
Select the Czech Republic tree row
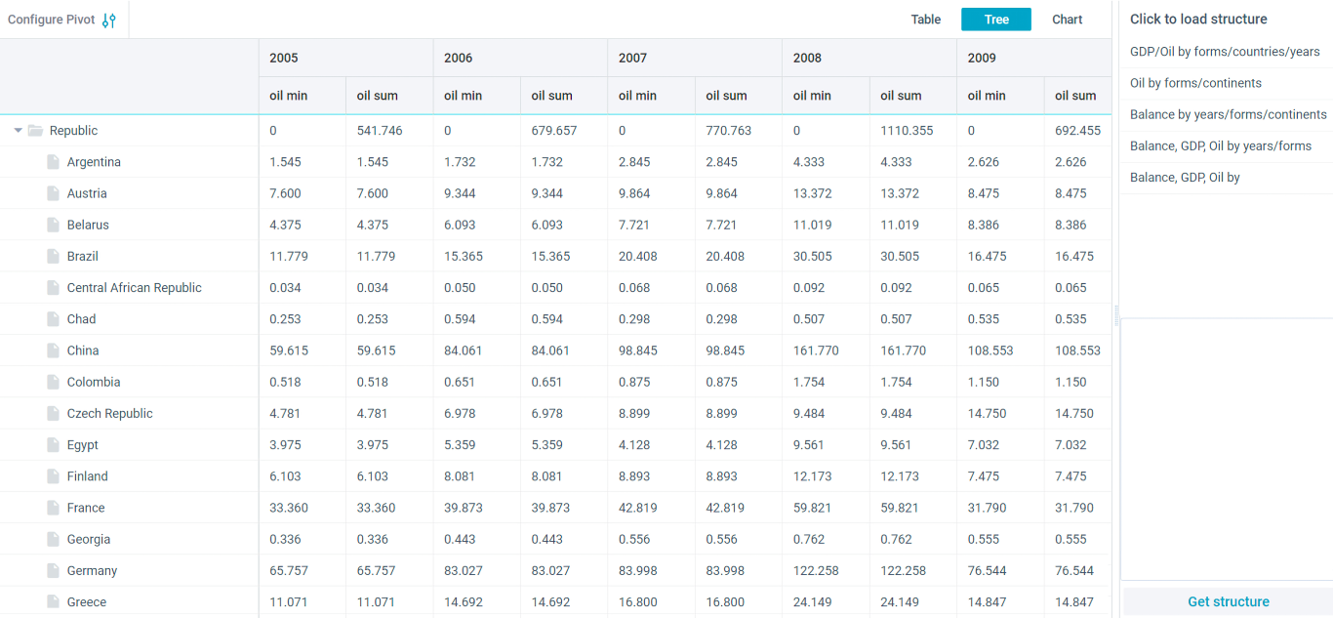pyautogui.click(x=109, y=414)
